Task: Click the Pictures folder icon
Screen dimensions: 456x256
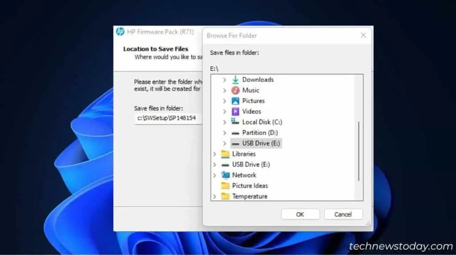Action: tap(235, 101)
